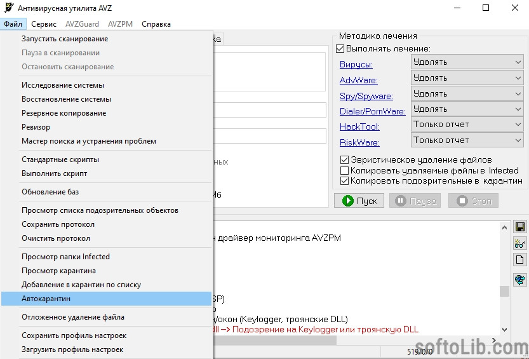
Task: Select "Добавление в карантин по списку"
Action: [x=106, y=285]
